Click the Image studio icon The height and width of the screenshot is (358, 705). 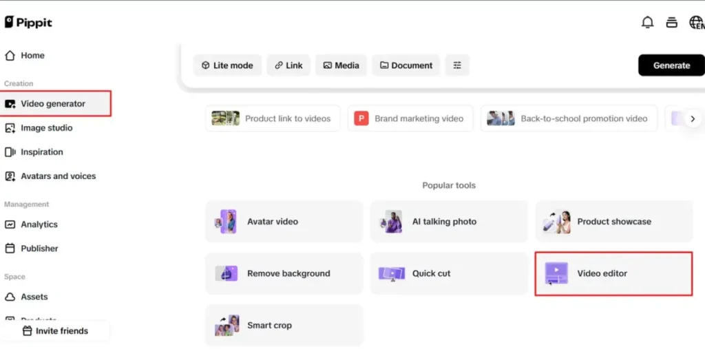click(x=10, y=128)
